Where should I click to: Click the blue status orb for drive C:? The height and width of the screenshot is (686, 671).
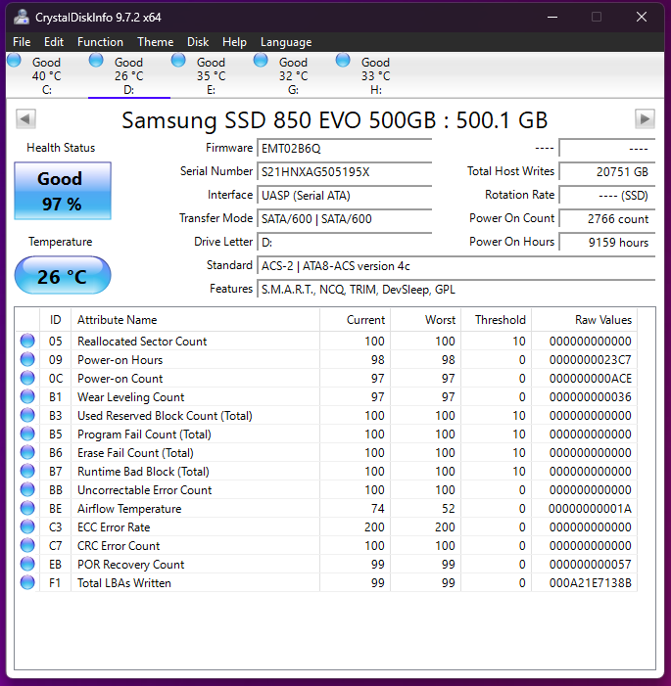pos(15,61)
